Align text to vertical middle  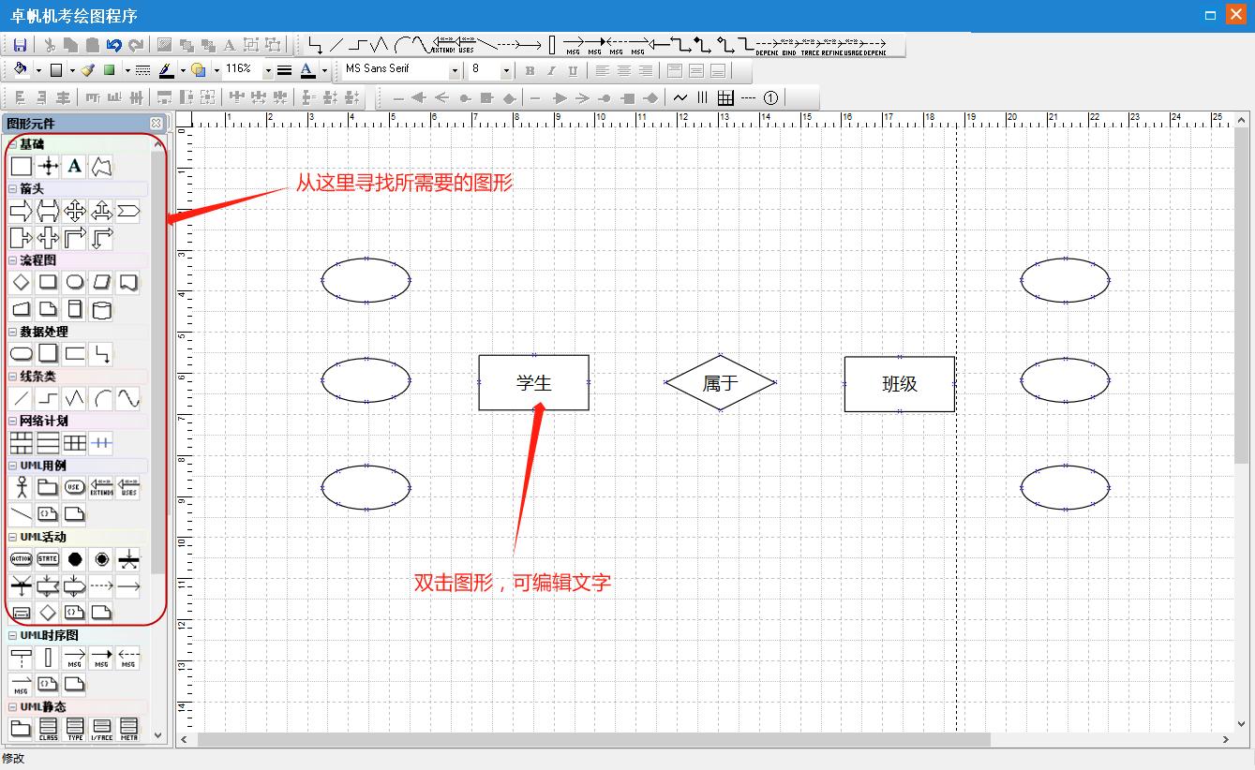pos(696,70)
